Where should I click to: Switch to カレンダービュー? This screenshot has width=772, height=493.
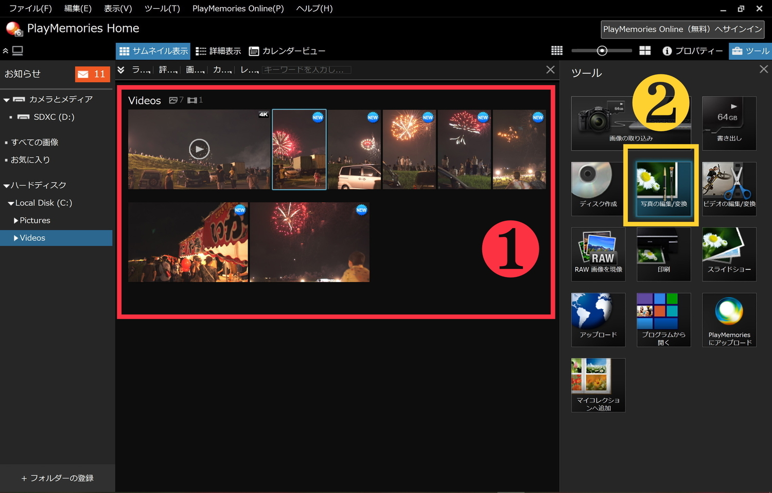(x=287, y=51)
